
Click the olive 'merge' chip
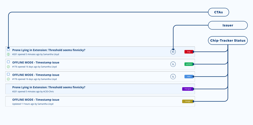[x=188, y=101]
